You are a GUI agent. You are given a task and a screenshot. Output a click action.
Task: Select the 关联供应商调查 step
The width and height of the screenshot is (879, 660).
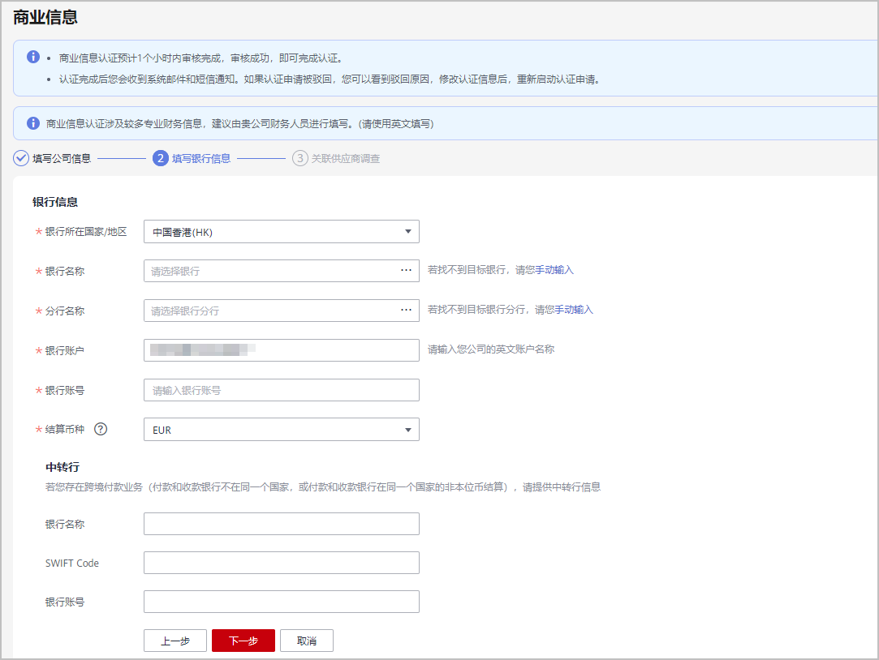point(346,159)
